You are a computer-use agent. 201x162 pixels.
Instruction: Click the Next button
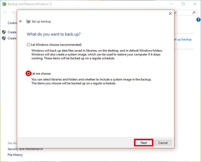click(x=144, y=143)
